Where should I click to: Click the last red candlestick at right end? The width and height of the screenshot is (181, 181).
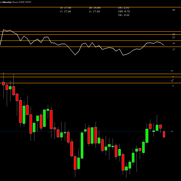point(164,134)
